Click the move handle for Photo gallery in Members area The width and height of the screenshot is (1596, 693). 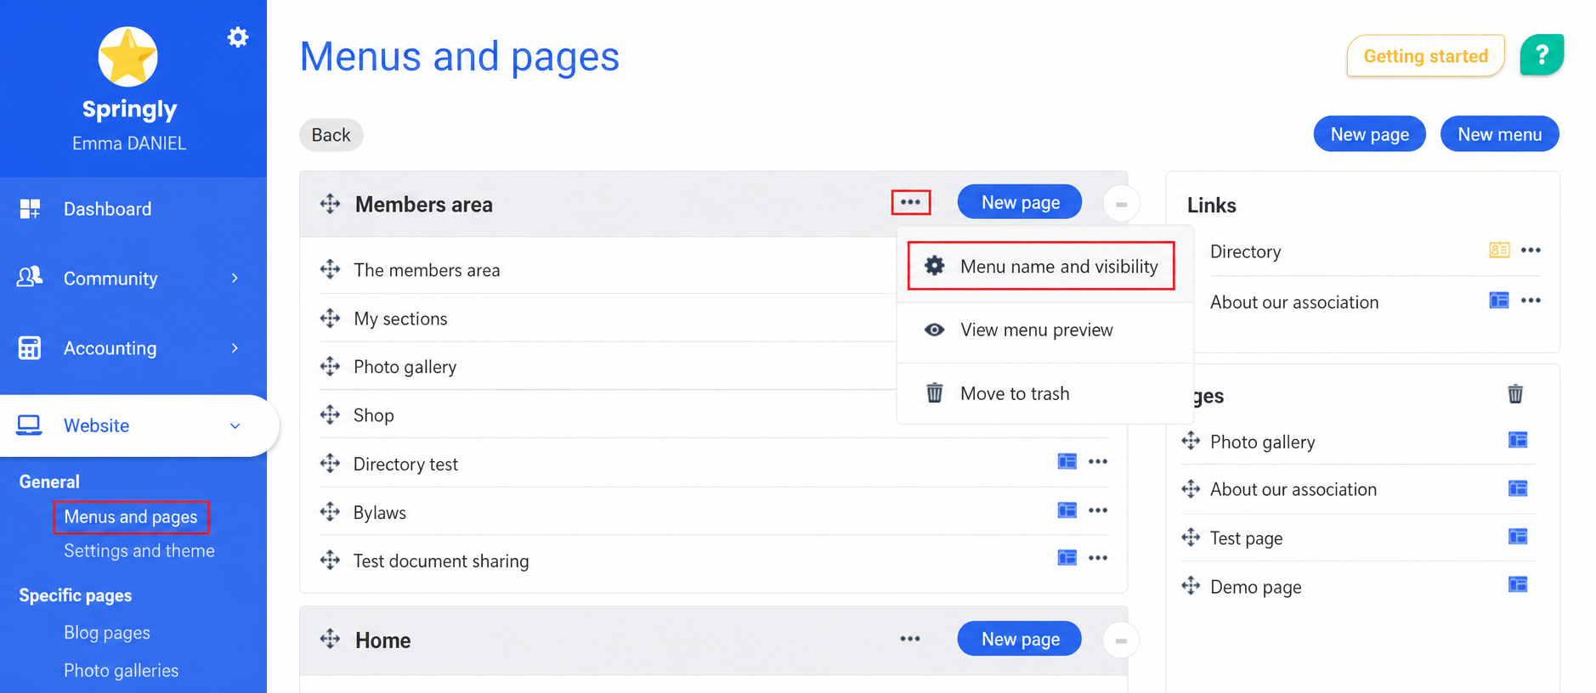click(330, 366)
